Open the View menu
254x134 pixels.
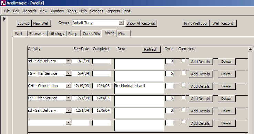pos(43,11)
